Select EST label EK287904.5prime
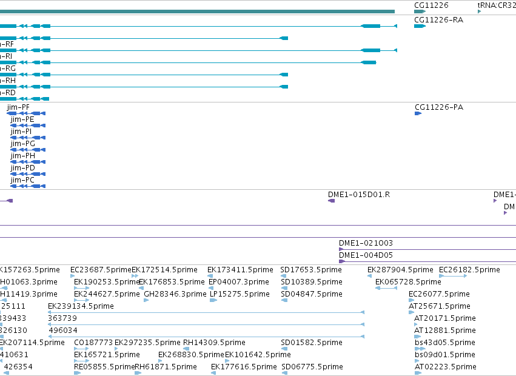The width and height of the screenshot is (516, 376). (x=400, y=270)
